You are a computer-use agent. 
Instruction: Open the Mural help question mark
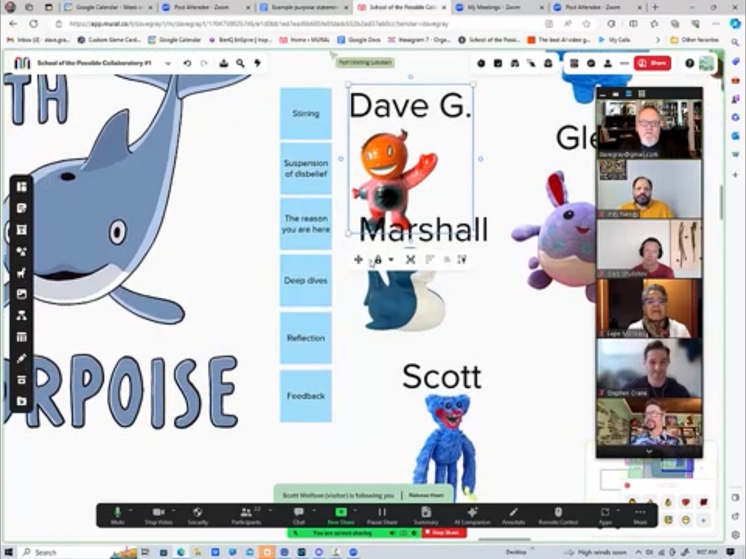tap(690, 63)
